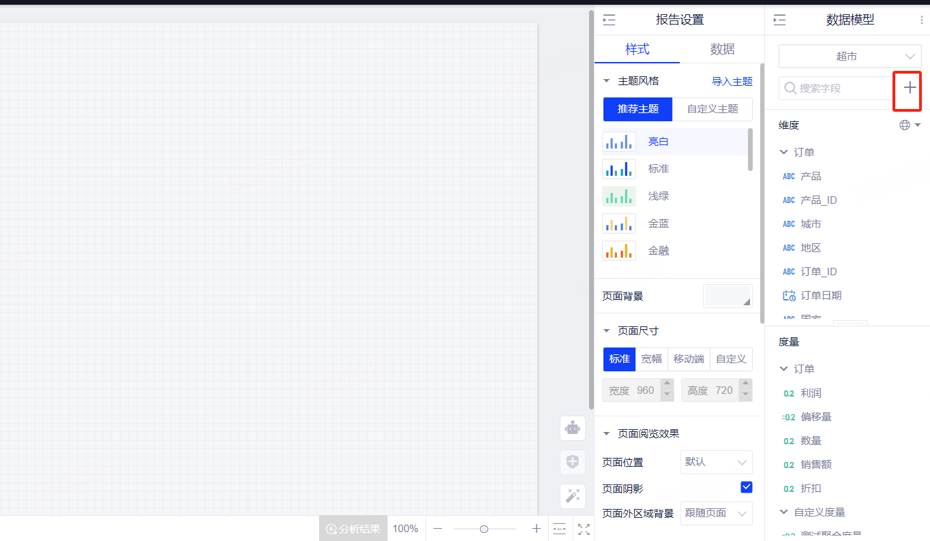Viewport: 930px width, 541px height.
Task: Switch to 自定义主题 option
Action: (x=712, y=109)
